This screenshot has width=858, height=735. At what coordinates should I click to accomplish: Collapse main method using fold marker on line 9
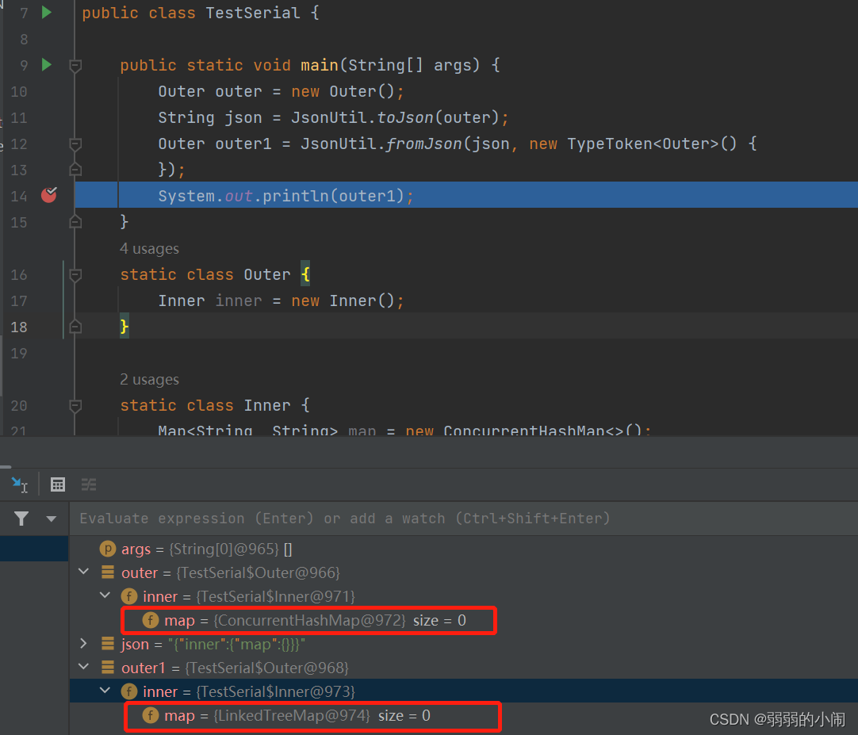75,66
